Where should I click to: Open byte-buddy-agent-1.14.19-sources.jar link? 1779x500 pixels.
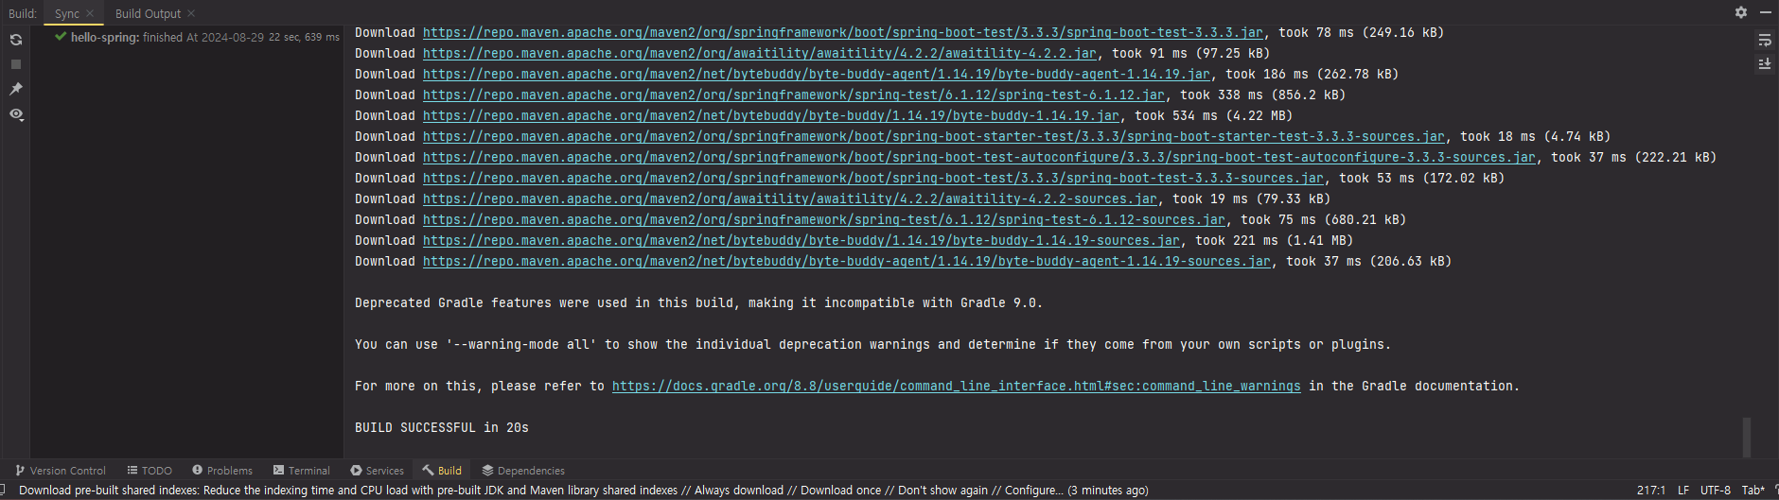(847, 261)
